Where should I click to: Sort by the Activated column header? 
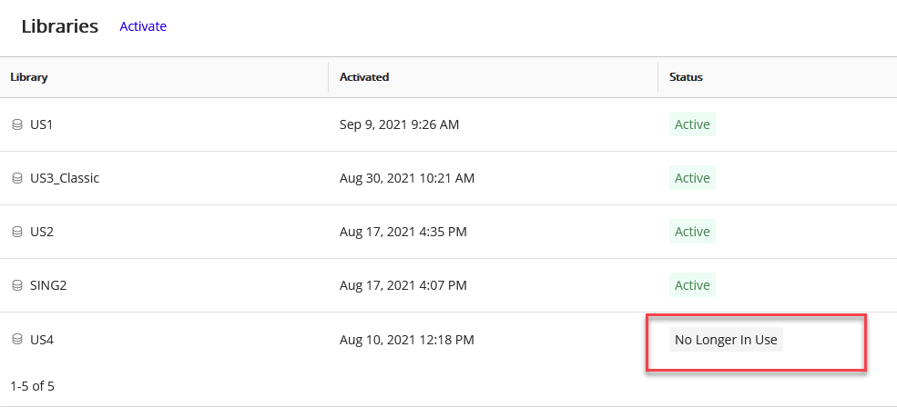click(x=364, y=77)
